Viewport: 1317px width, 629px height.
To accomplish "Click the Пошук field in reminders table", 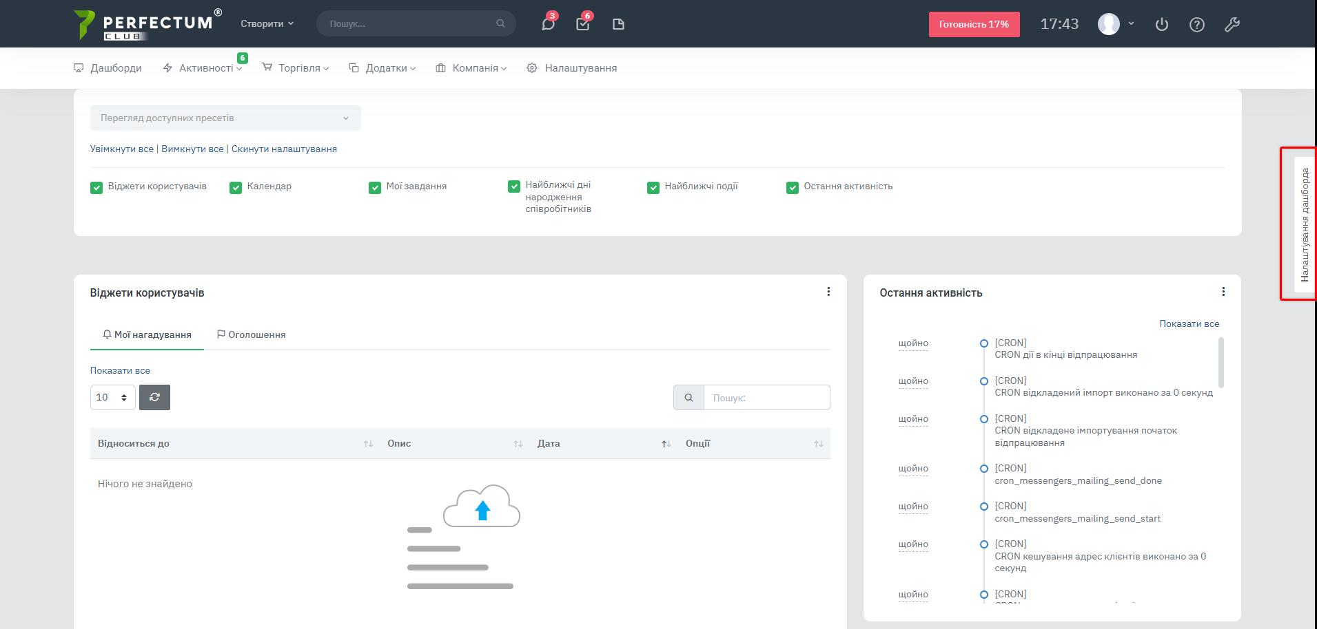I will point(766,398).
